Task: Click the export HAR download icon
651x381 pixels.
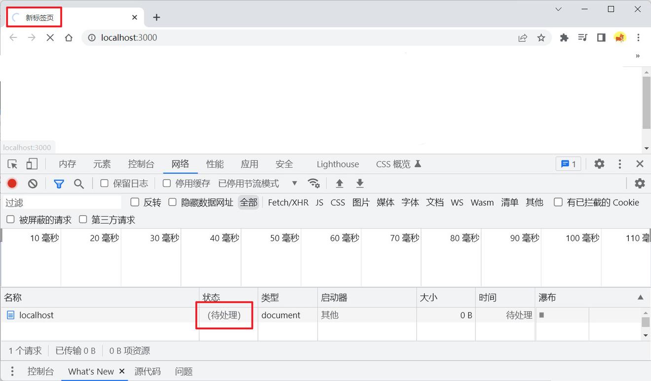Action: pyautogui.click(x=360, y=184)
